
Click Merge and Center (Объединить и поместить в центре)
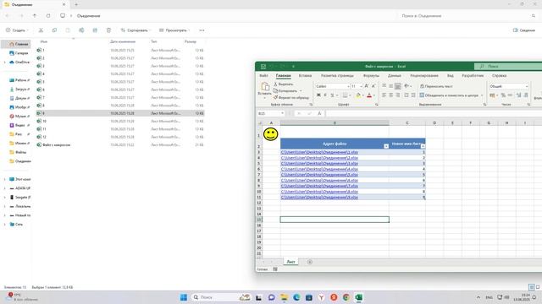pyautogui.click(x=449, y=95)
